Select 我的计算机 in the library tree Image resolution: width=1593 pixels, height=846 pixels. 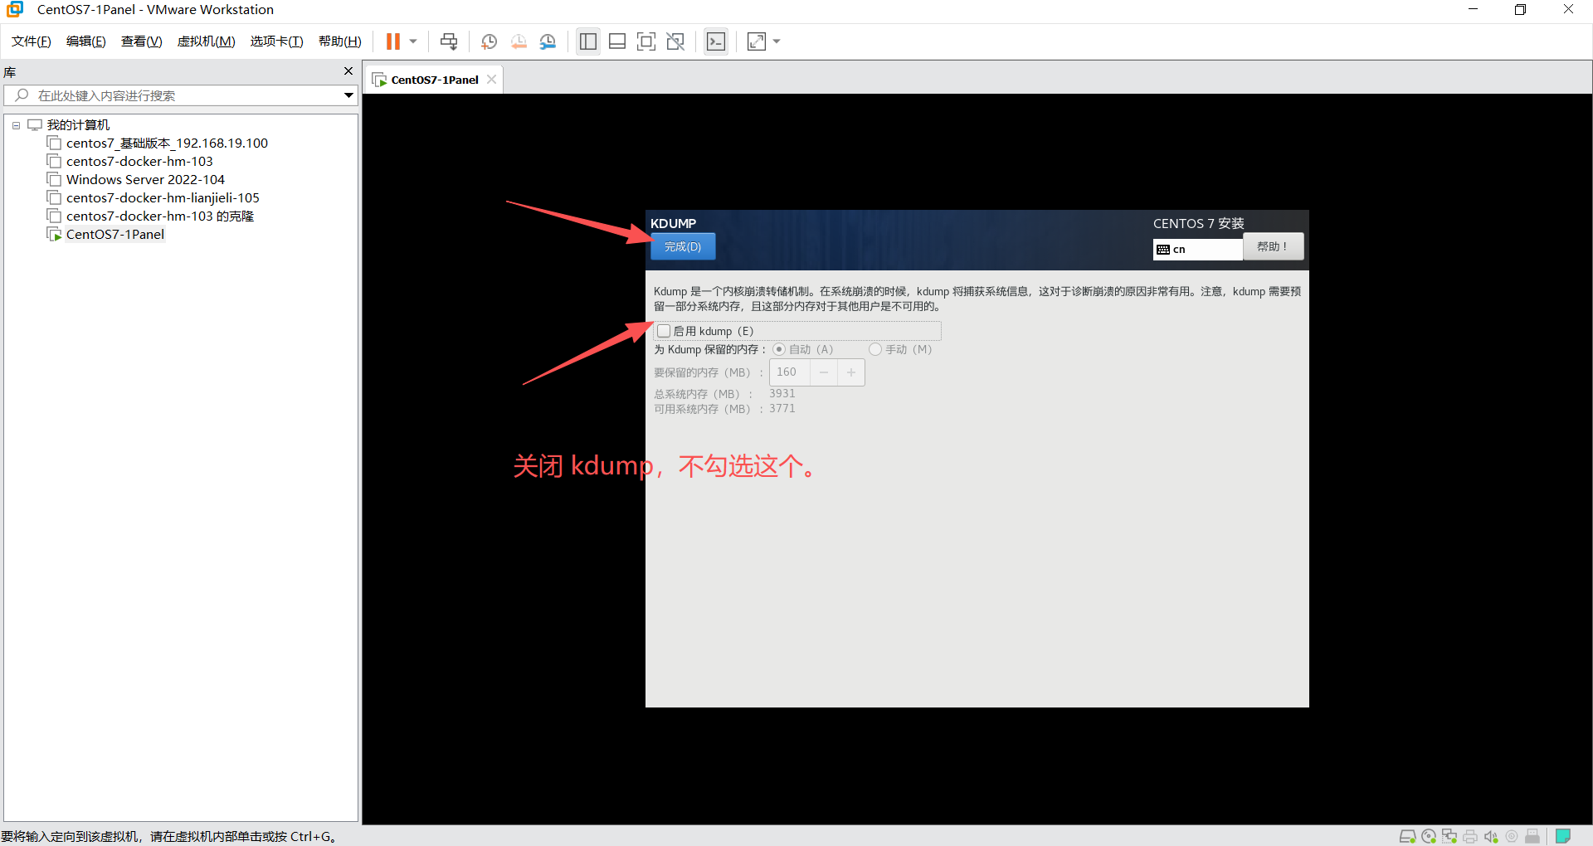coord(78,125)
